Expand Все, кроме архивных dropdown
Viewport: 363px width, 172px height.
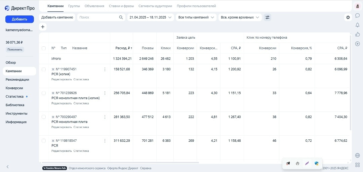tap(240, 17)
